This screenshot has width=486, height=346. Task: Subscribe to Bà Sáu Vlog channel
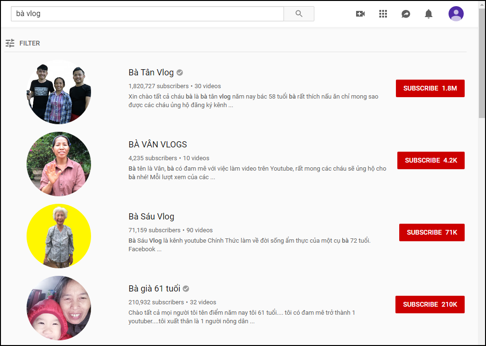pos(432,232)
